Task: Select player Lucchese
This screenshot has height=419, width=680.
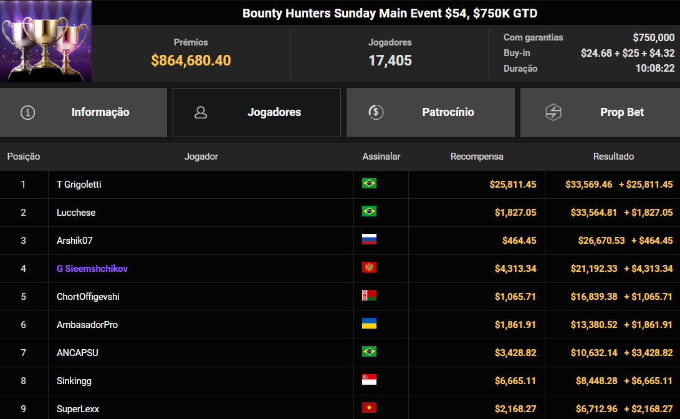Action: coord(76,213)
